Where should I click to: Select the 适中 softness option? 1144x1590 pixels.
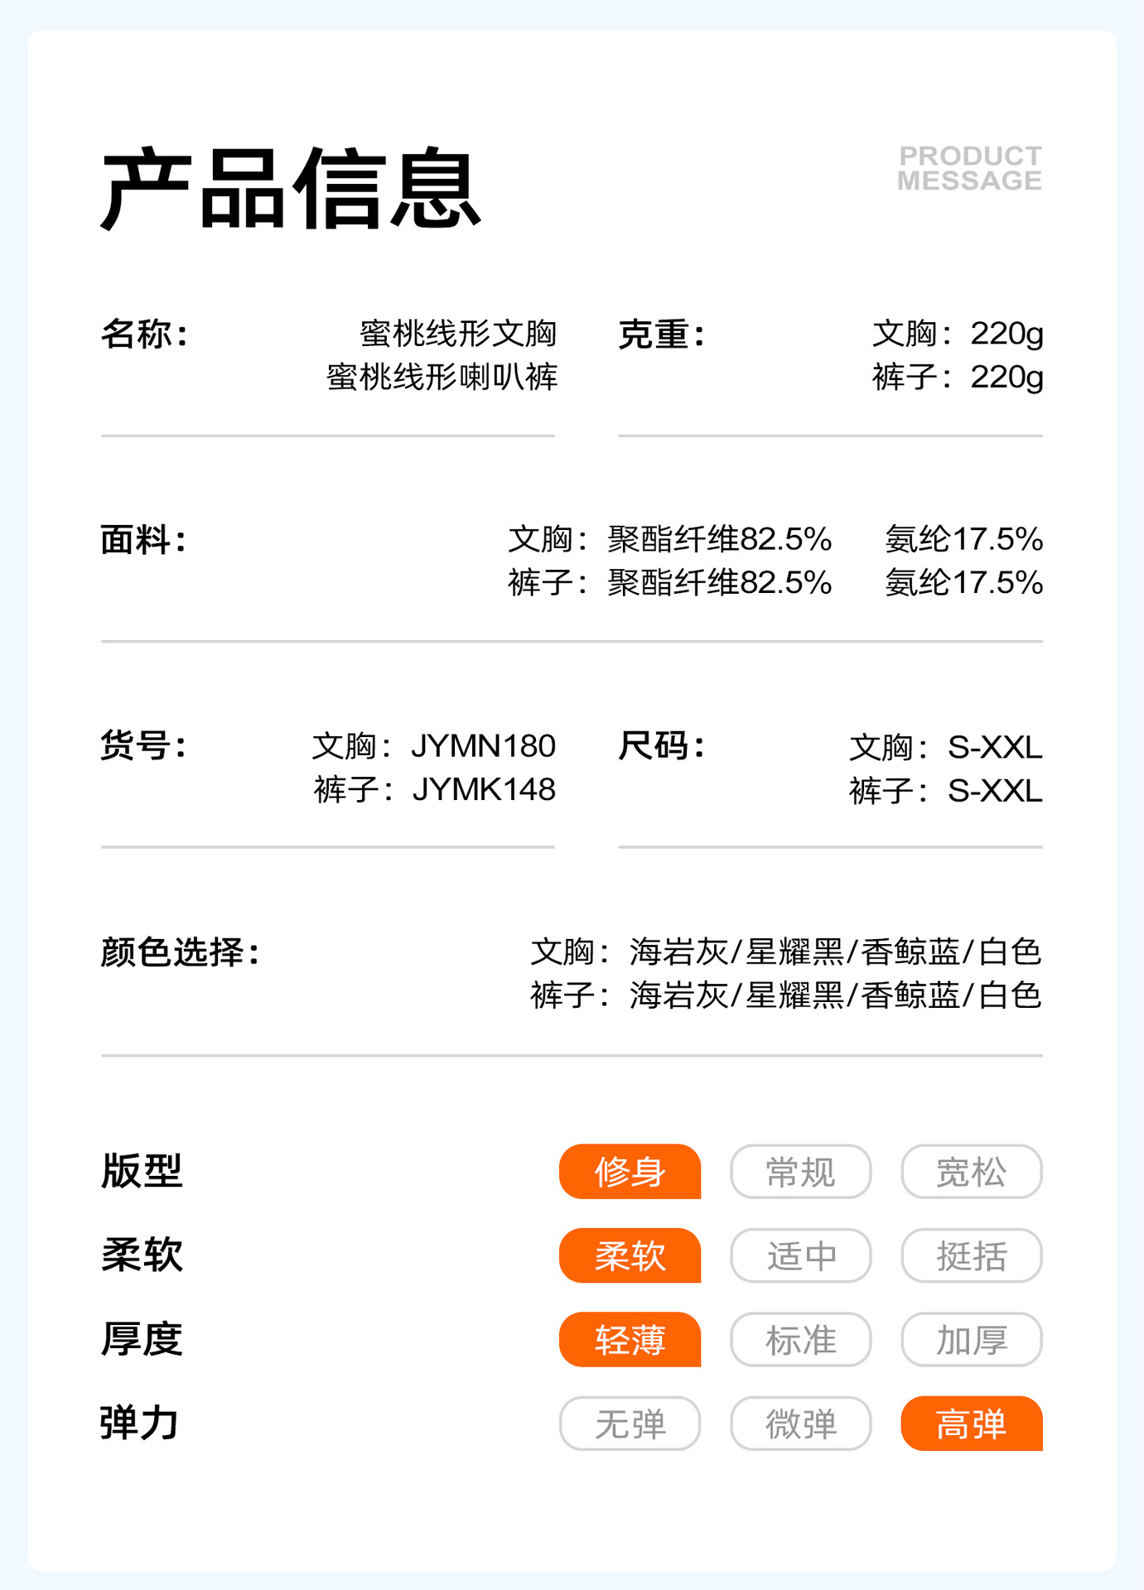click(x=800, y=1255)
